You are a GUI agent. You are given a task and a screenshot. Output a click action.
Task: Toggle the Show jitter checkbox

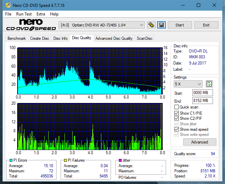[x=176, y=124]
